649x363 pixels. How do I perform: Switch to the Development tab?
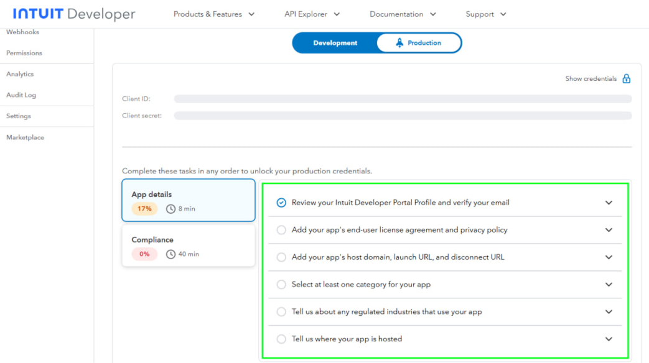click(335, 43)
